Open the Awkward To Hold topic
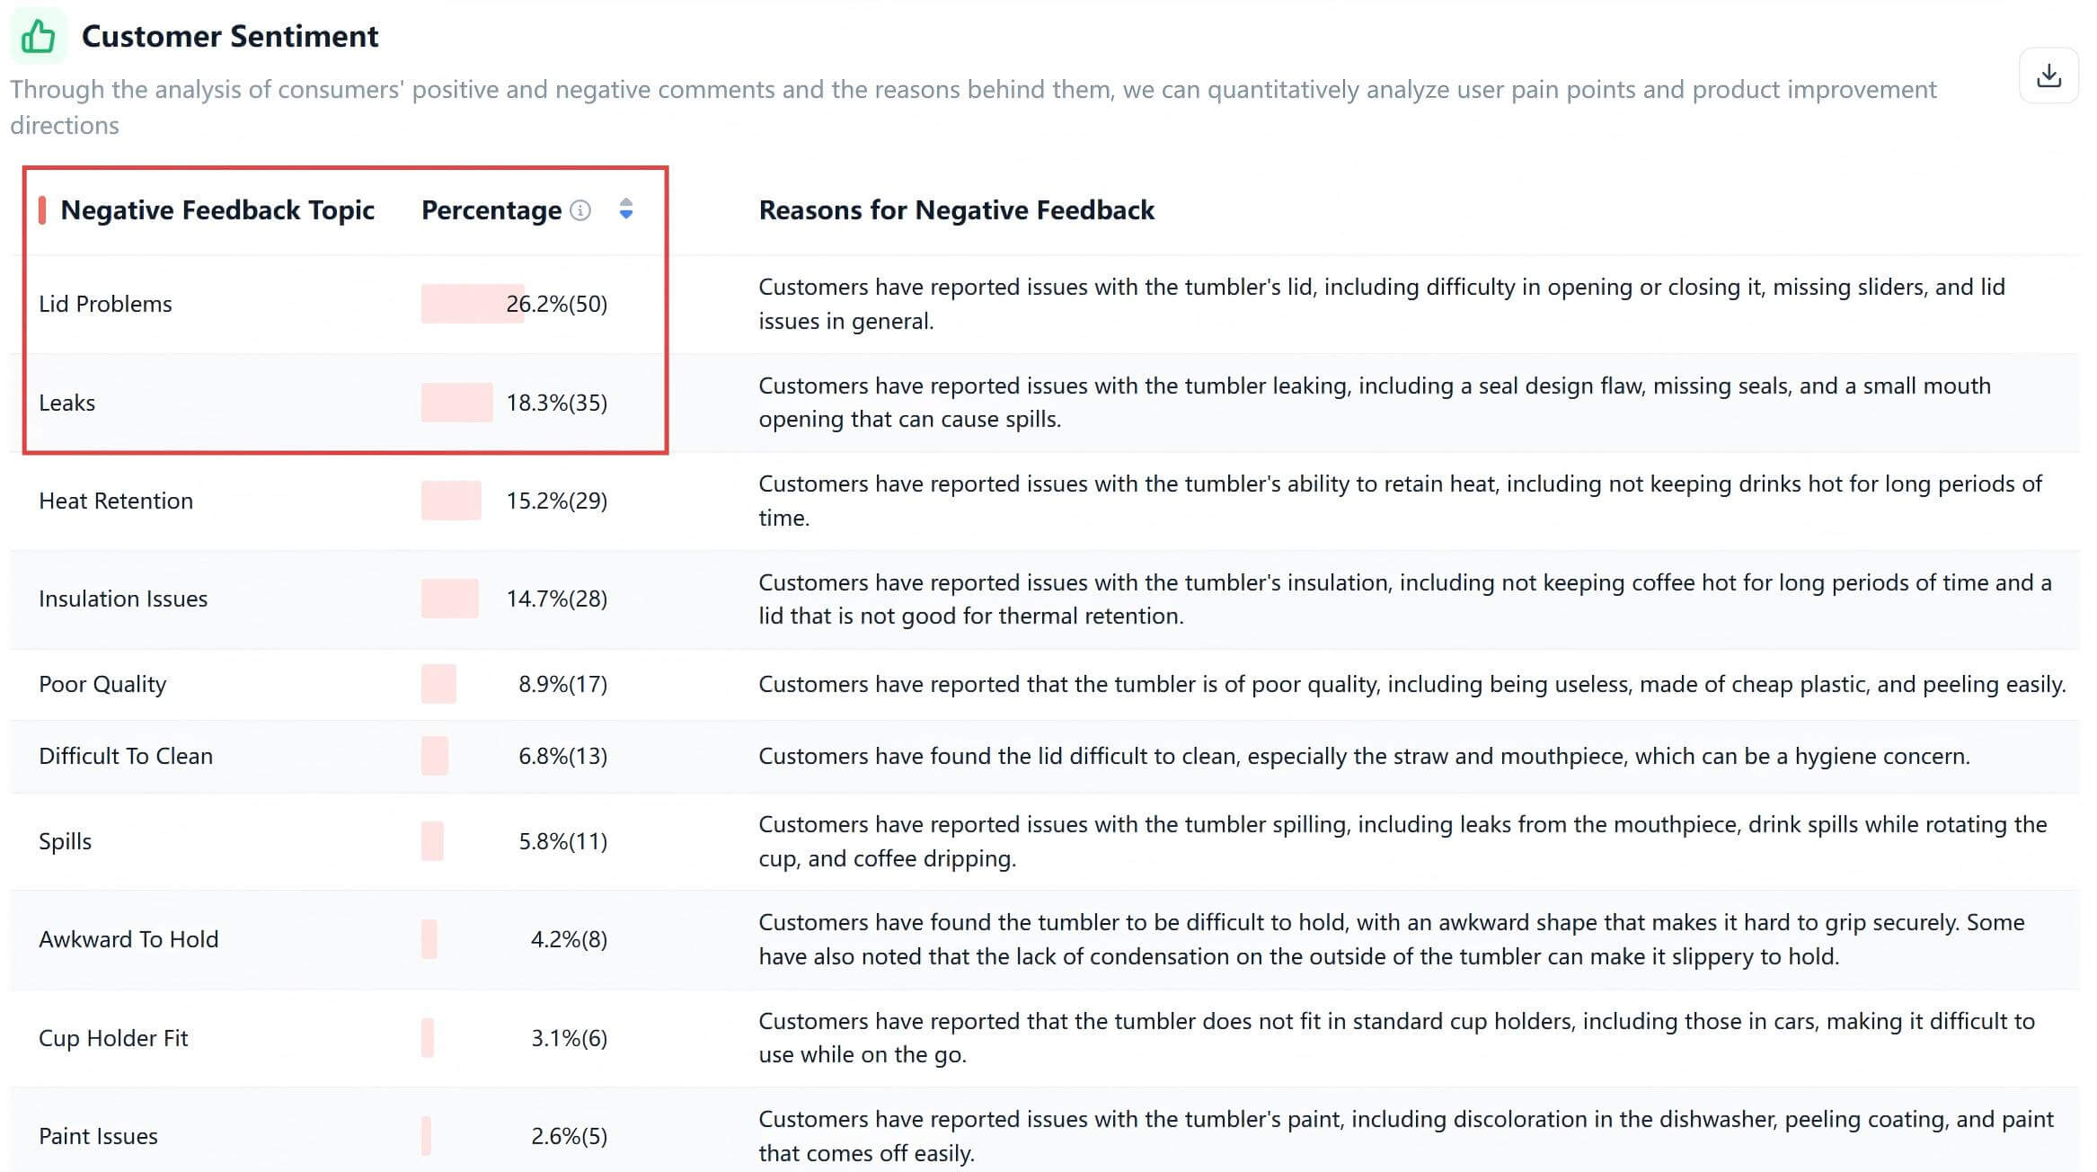 click(128, 939)
